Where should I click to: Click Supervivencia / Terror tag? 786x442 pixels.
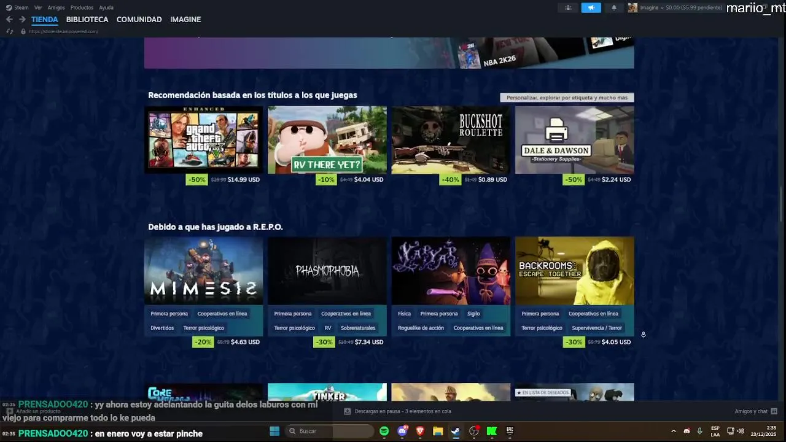[x=597, y=328]
